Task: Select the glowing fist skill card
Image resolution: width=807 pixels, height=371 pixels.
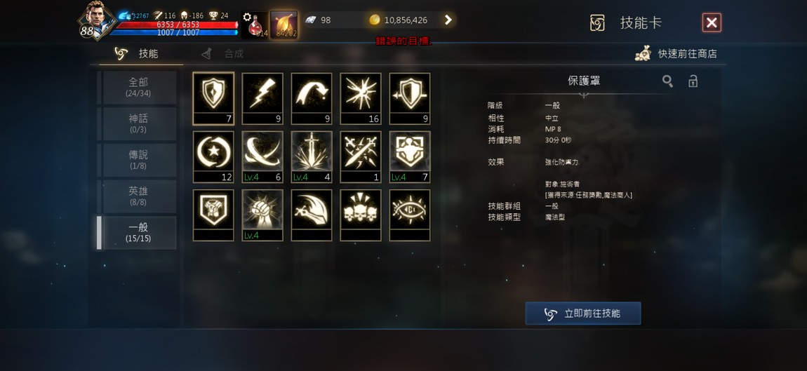Action: click(x=262, y=215)
